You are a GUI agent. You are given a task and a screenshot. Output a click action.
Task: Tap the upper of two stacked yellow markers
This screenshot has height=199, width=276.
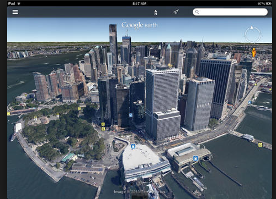103,124
